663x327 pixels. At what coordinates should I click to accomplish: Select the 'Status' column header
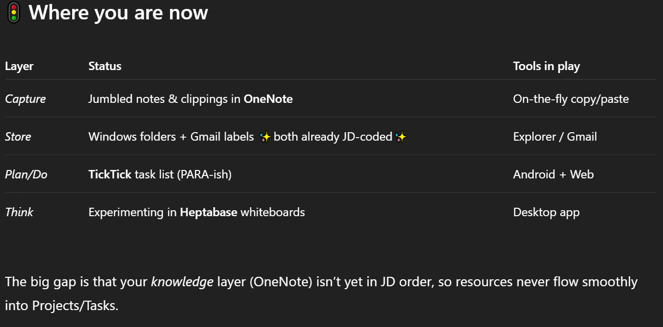pos(105,66)
